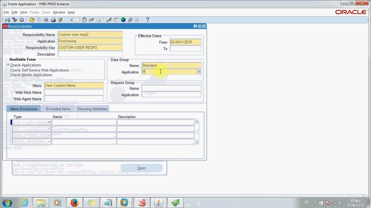Click the Request Group Application field
The height and width of the screenshot is (208, 371).
pyautogui.click(x=171, y=95)
